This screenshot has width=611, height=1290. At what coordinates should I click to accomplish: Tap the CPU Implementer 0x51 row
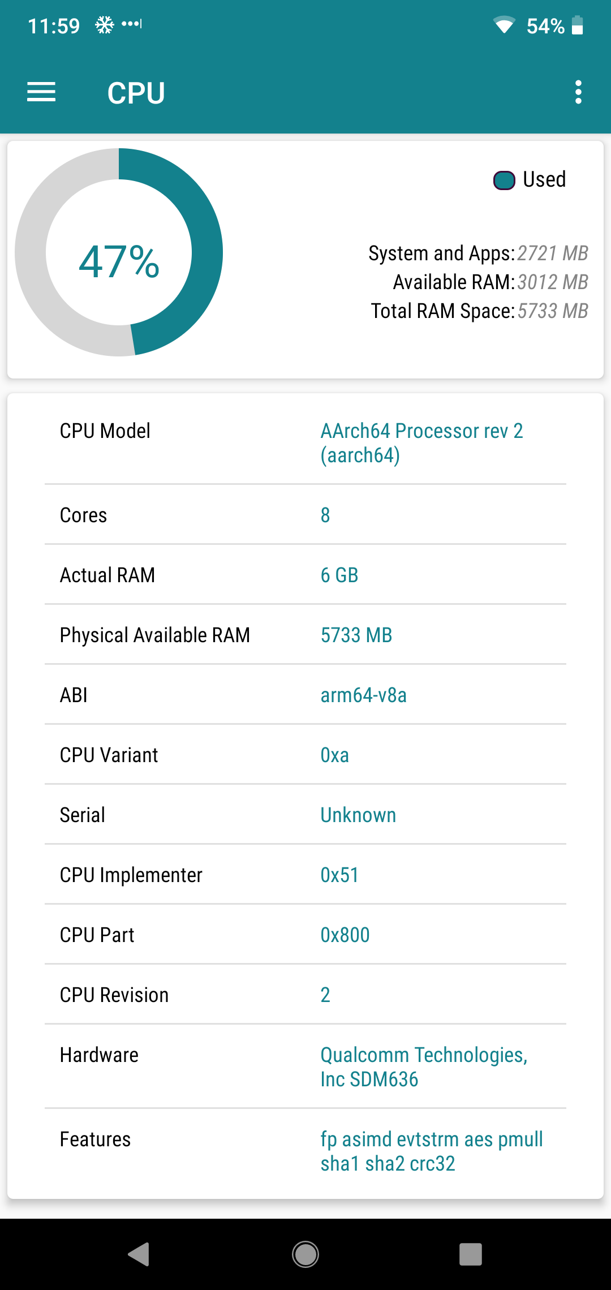[305, 875]
